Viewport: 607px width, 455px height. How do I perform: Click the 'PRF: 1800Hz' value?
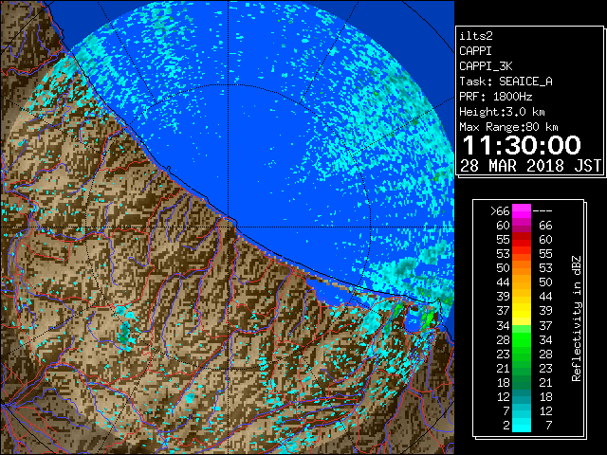click(x=496, y=97)
